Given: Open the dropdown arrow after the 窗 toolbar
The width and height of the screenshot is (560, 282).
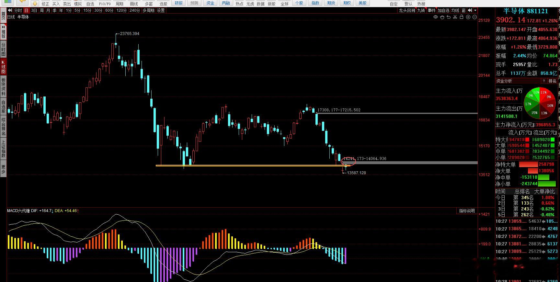Looking at the screenshot, I should tap(475, 10).
